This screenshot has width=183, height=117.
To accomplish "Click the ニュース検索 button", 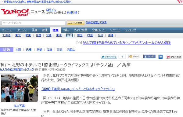I will coord(75,23).
